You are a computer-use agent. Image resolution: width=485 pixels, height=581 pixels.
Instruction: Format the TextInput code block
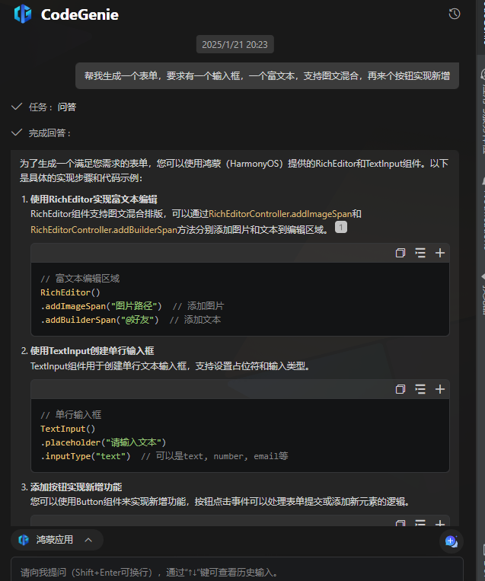(420, 389)
